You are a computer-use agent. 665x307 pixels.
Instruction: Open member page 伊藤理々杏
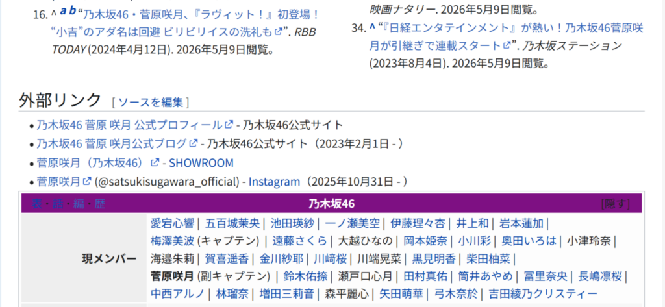click(x=418, y=223)
